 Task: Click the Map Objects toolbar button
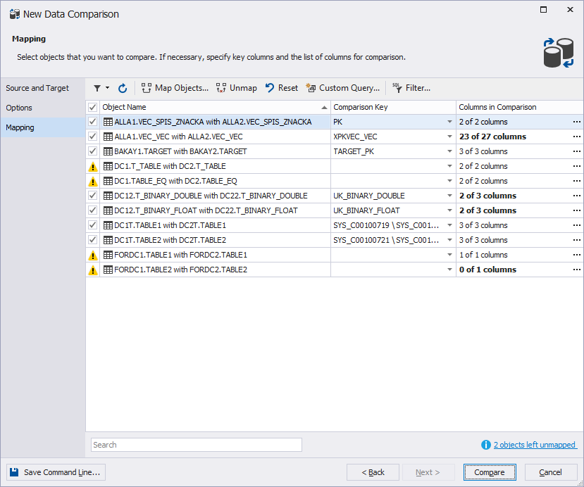click(x=175, y=88)
